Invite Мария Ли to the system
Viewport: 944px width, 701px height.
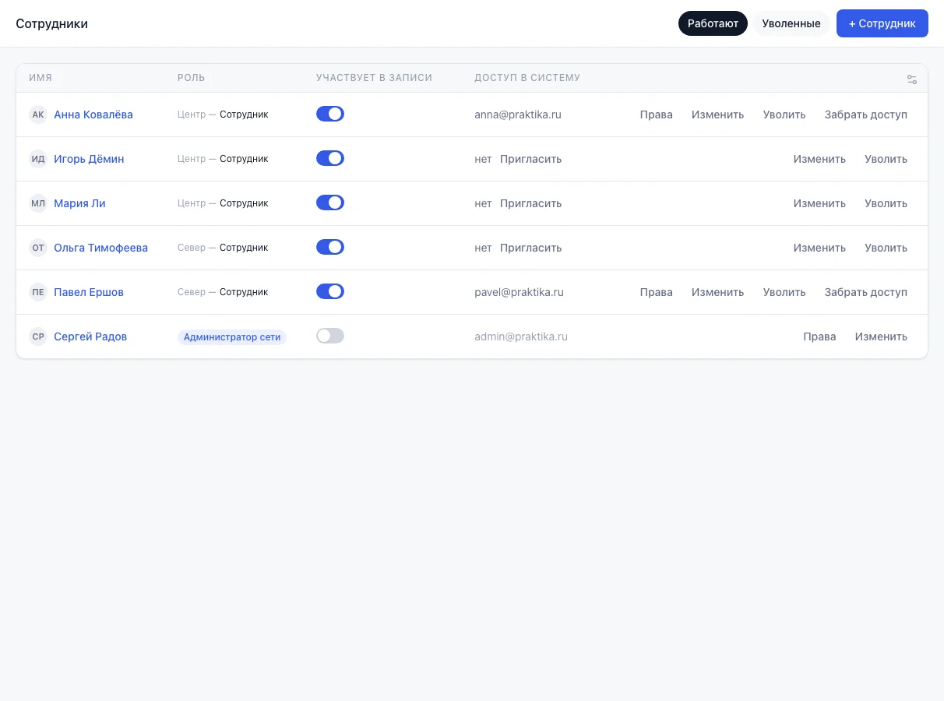point(530,203)
